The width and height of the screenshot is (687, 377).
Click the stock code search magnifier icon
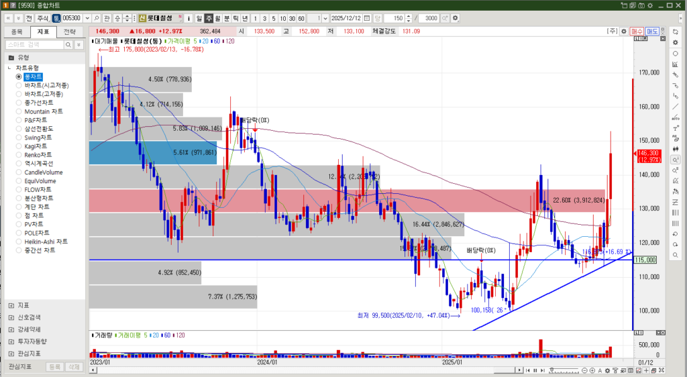[x=97, y=17]
